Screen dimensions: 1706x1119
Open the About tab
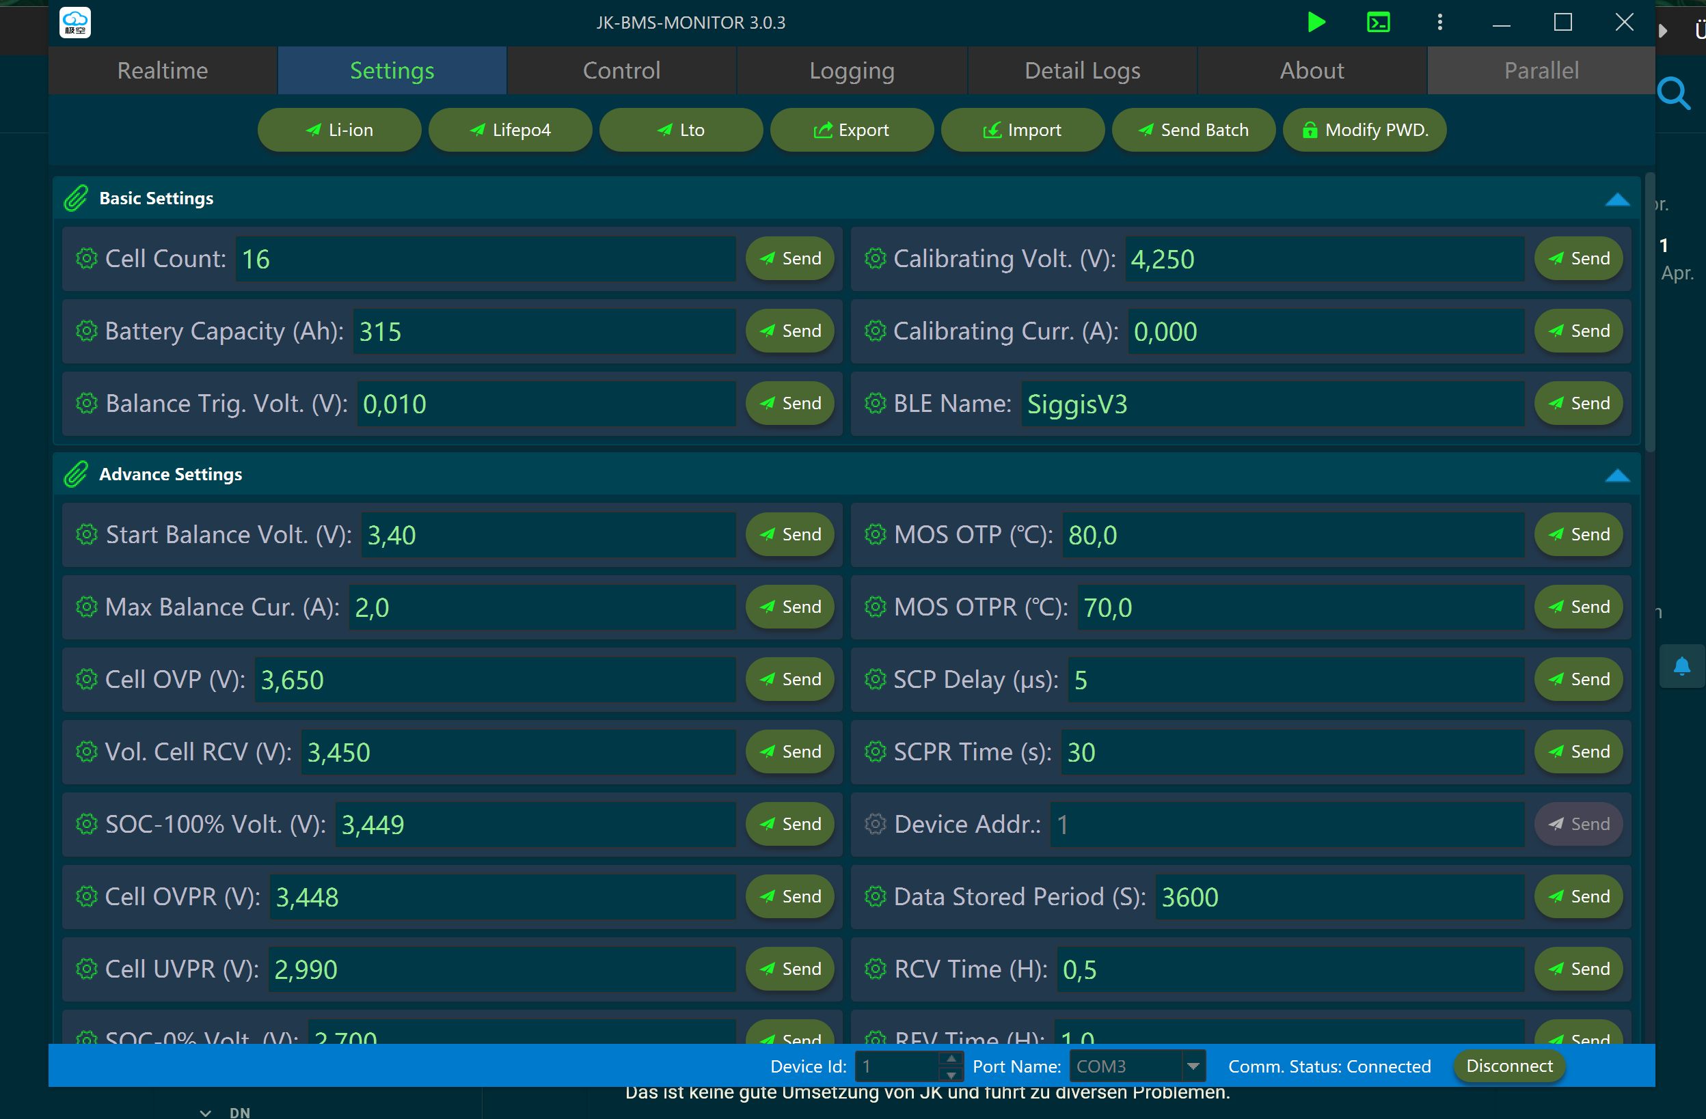pyautogui.click(x=1312, y=70)
